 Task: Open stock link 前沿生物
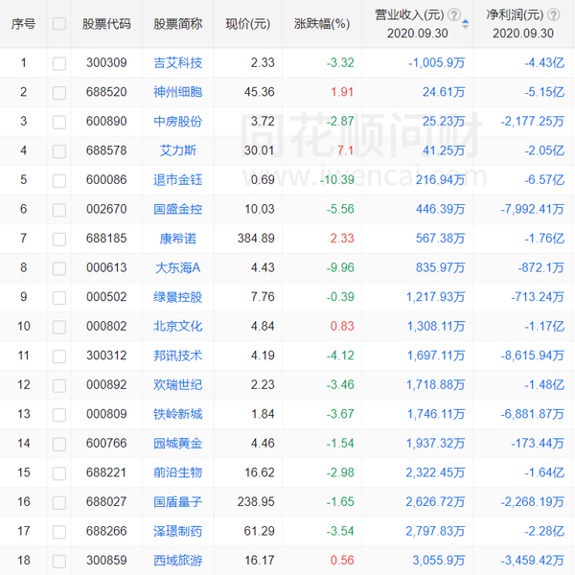[x=178, y=472]
